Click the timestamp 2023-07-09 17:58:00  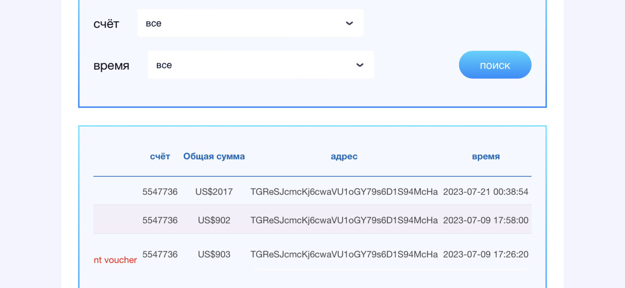485,220
